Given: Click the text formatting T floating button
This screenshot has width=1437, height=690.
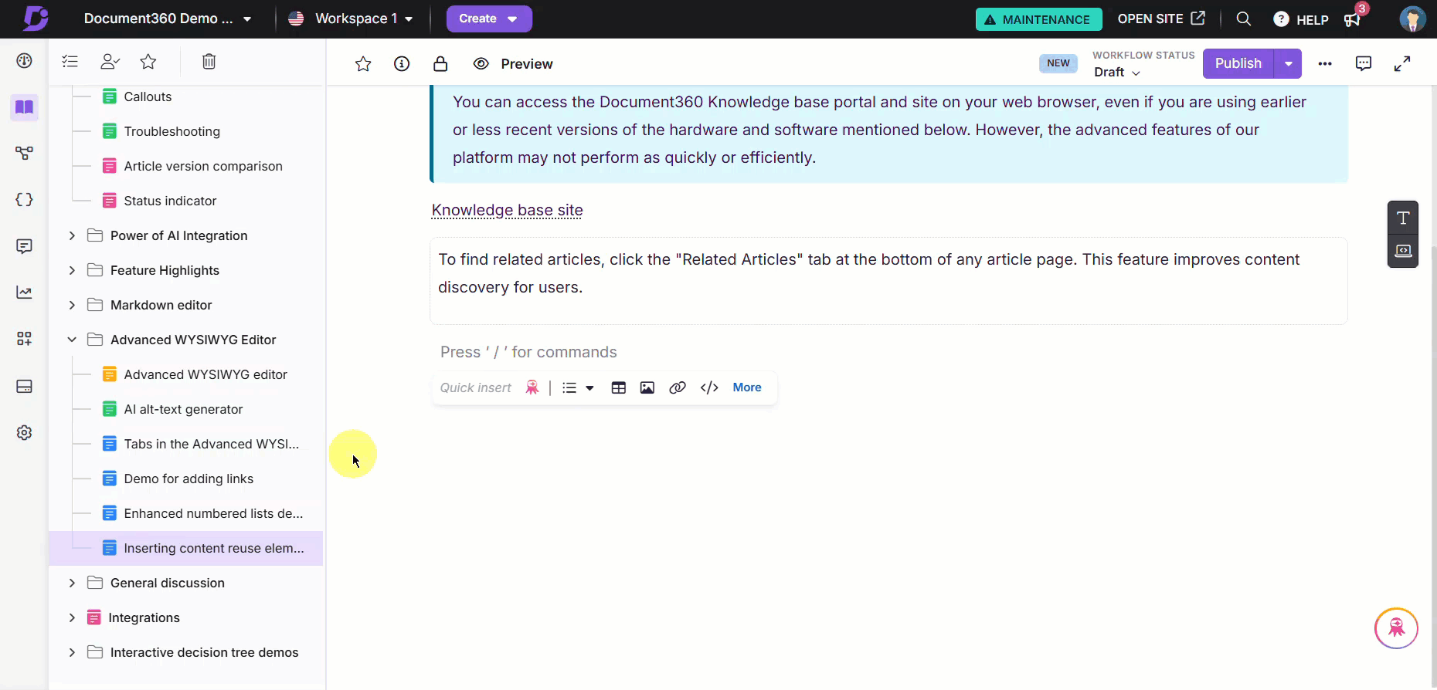Looking at the screenshot, I should (1403, 218).
